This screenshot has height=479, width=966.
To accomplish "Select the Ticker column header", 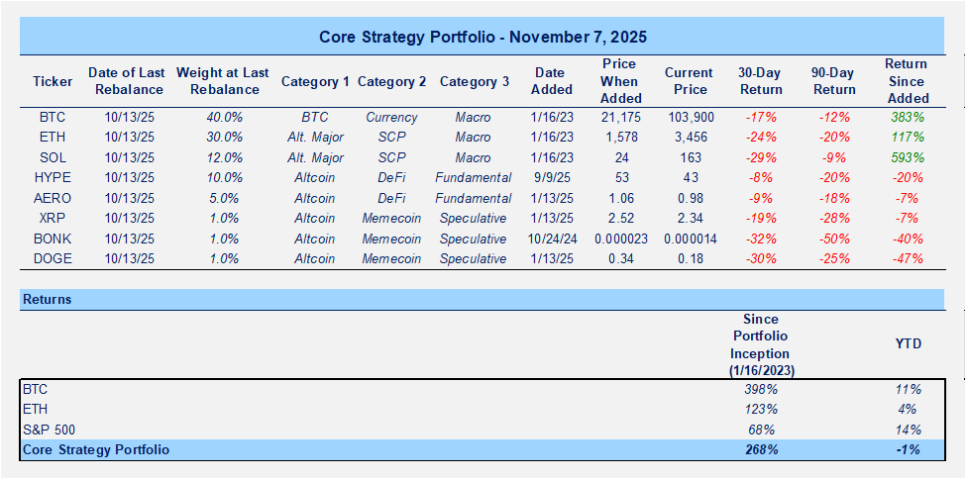I will (53, 81).
